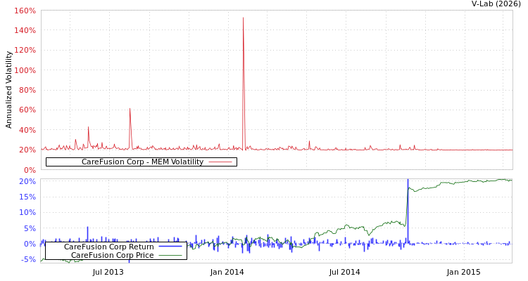Screen dimensions: 528x281
Task: Select the 10% label on return axis
Action: (27, 212)
